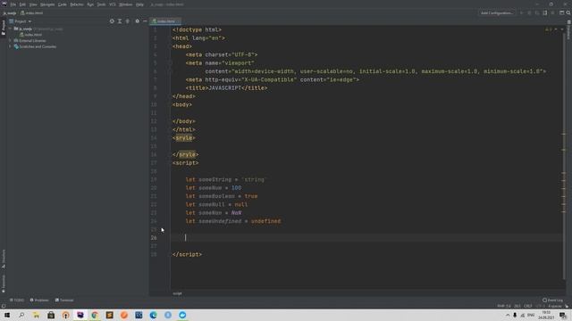Click the Locate (select opened file) target icon
Viewport: 572px width, 321px height.
click(x=112, y=21)
